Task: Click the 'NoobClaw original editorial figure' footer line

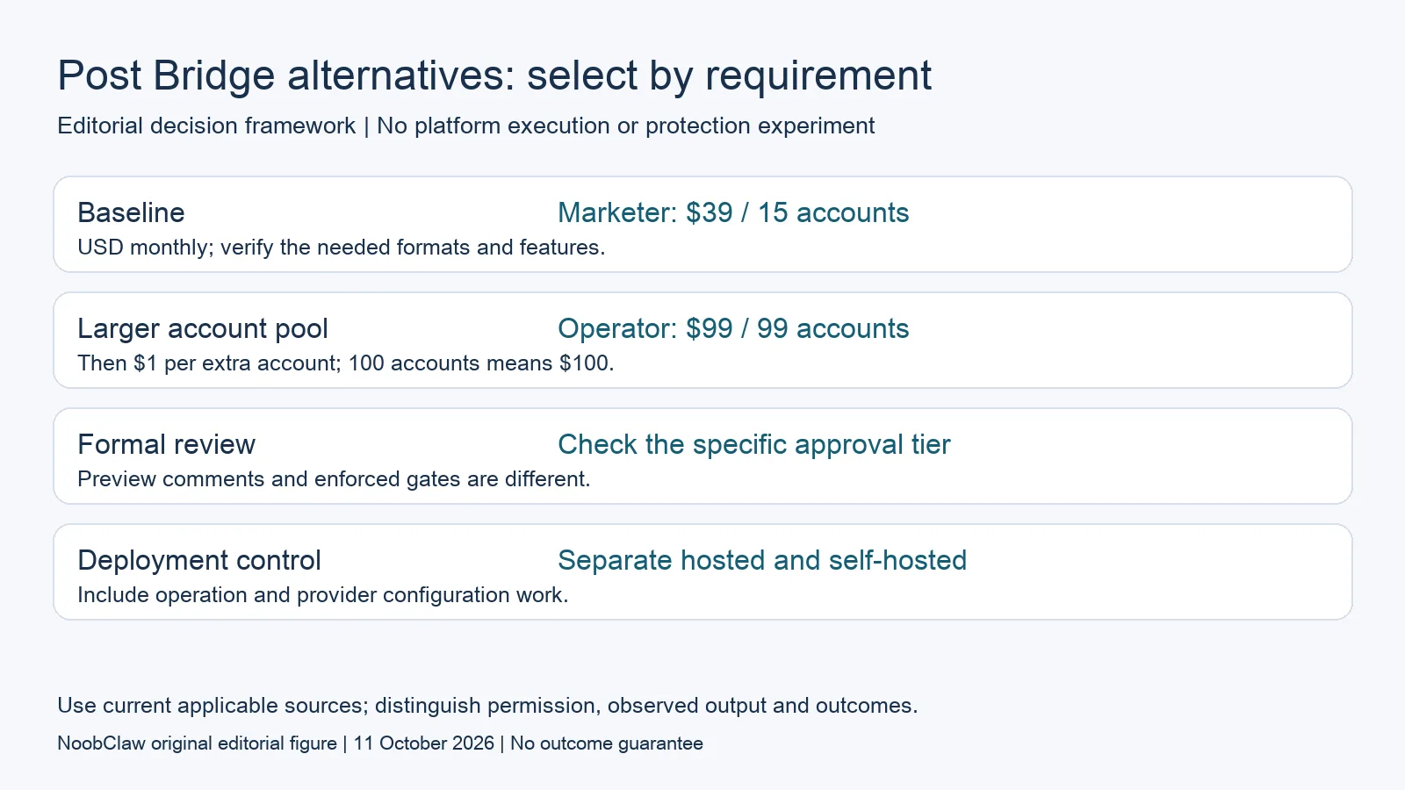Action: click(x=380, y=743)
